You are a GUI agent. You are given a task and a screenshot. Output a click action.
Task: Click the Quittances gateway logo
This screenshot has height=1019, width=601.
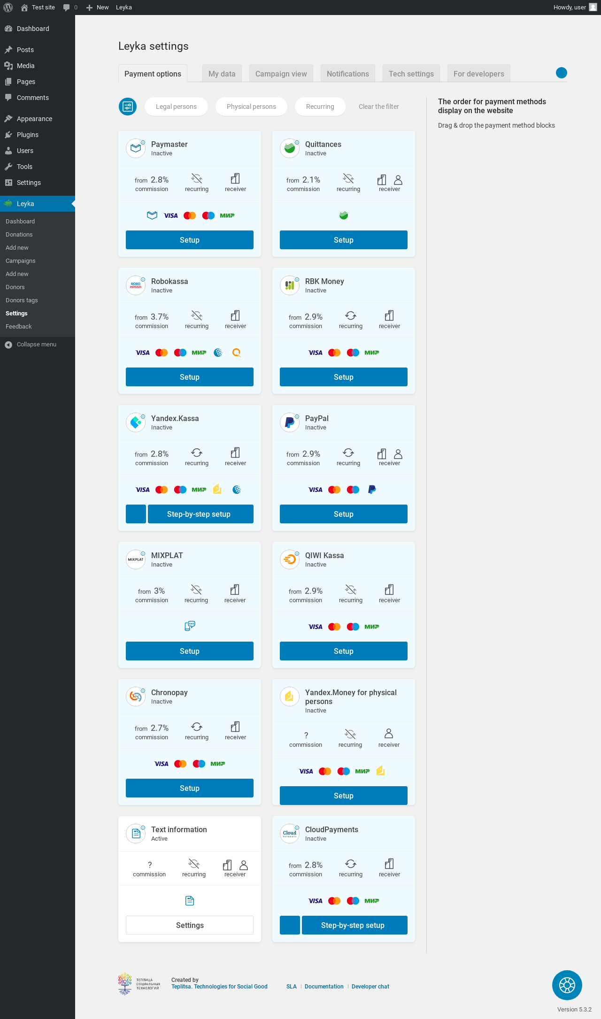pyautogui.click(x=290, y=148)
